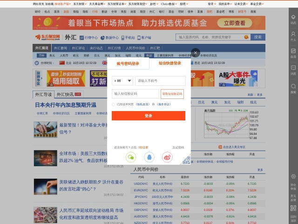Click the 行情中心 icon link
The image size is (298, 224).
click(x=88, y=38)
